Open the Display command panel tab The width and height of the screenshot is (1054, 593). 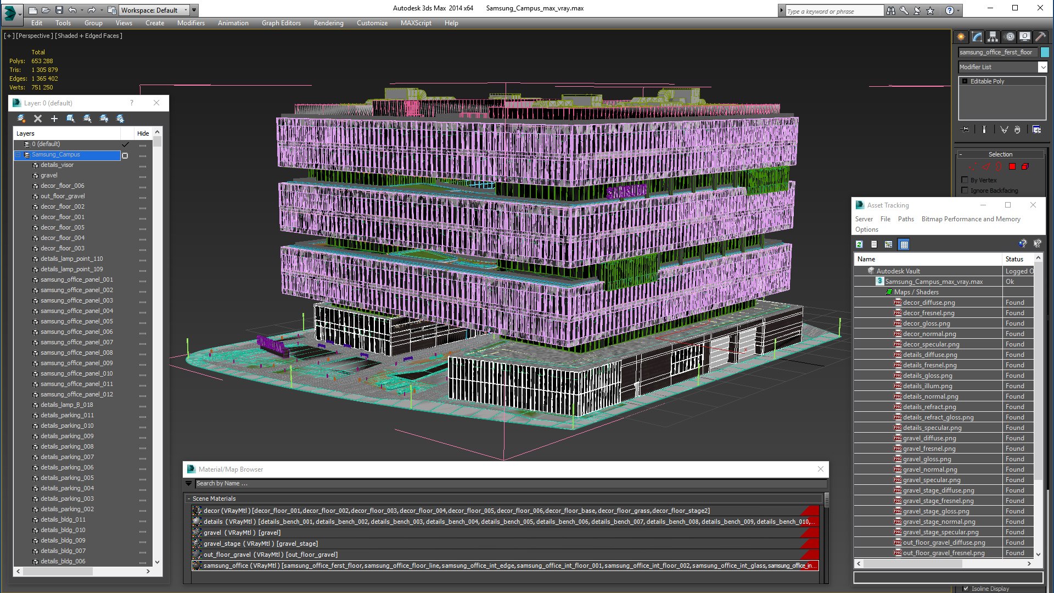pos(1025,37)
